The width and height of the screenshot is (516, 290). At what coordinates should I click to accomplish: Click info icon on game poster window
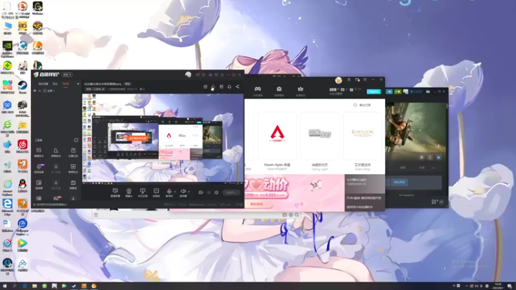click(x=430, y=157)
